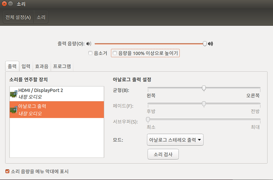Select HDMI / DisplayPort 2 output device

(57, 94)
